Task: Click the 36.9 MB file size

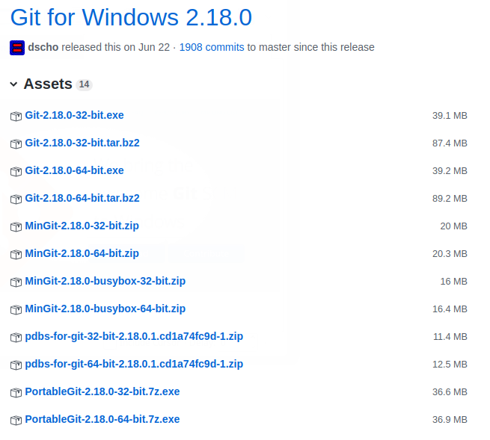Action: pos(450,419)
